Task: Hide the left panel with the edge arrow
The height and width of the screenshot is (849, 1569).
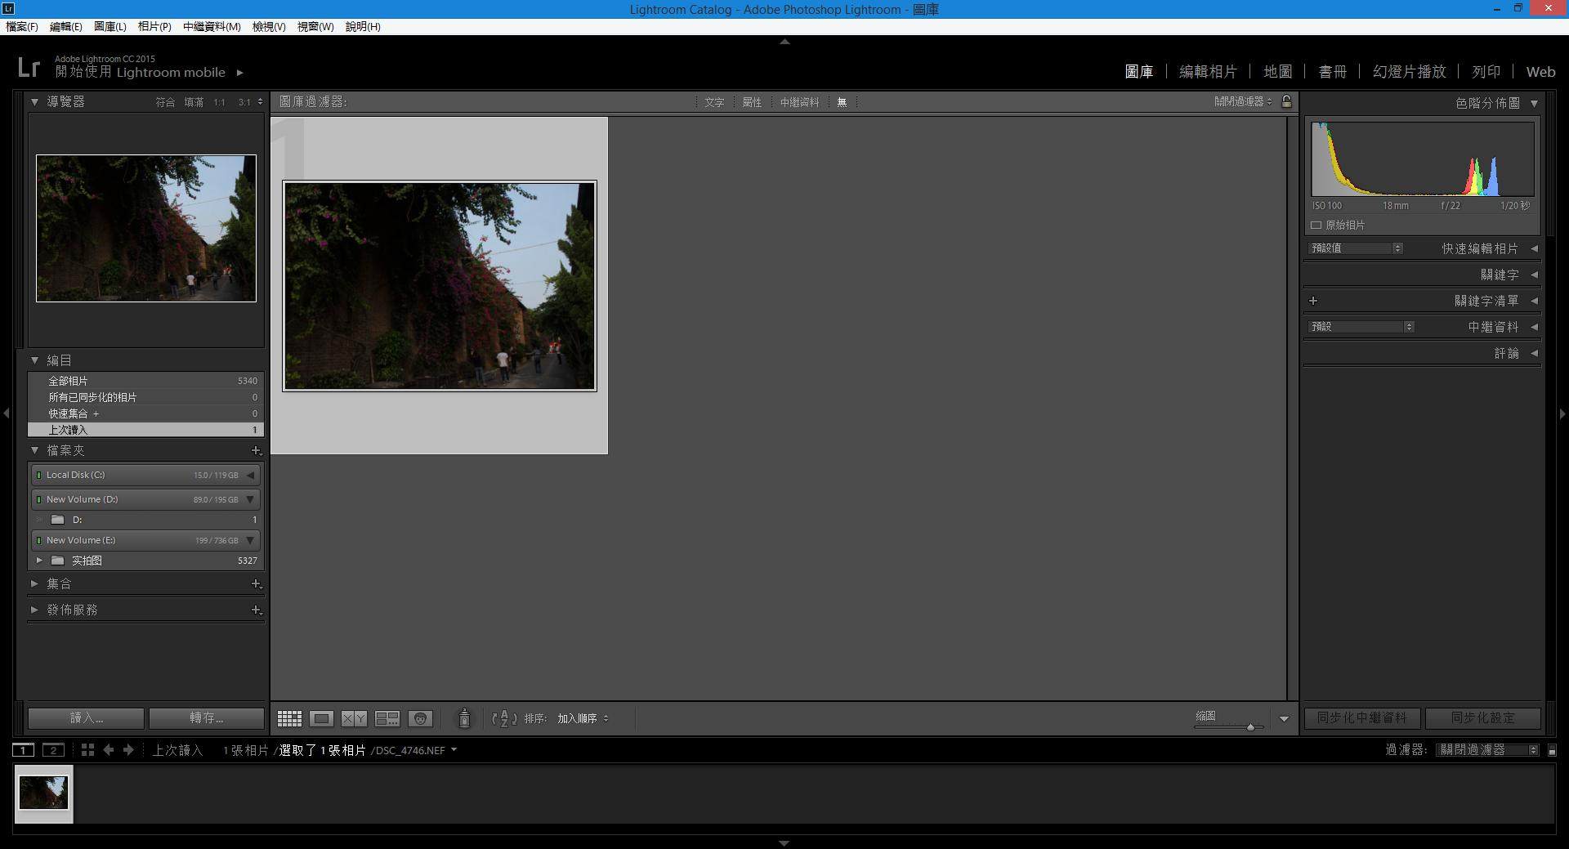Action: (7, 413)
